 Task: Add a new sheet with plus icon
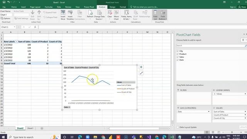[x=42, y=128]
